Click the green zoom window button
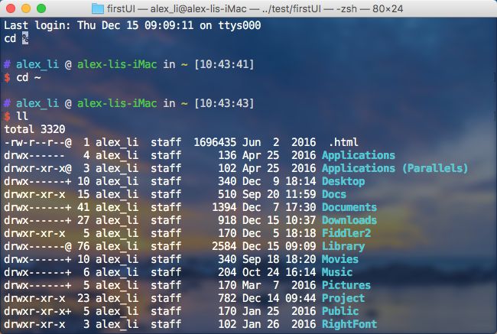497x334 pixels. point(41,8)
